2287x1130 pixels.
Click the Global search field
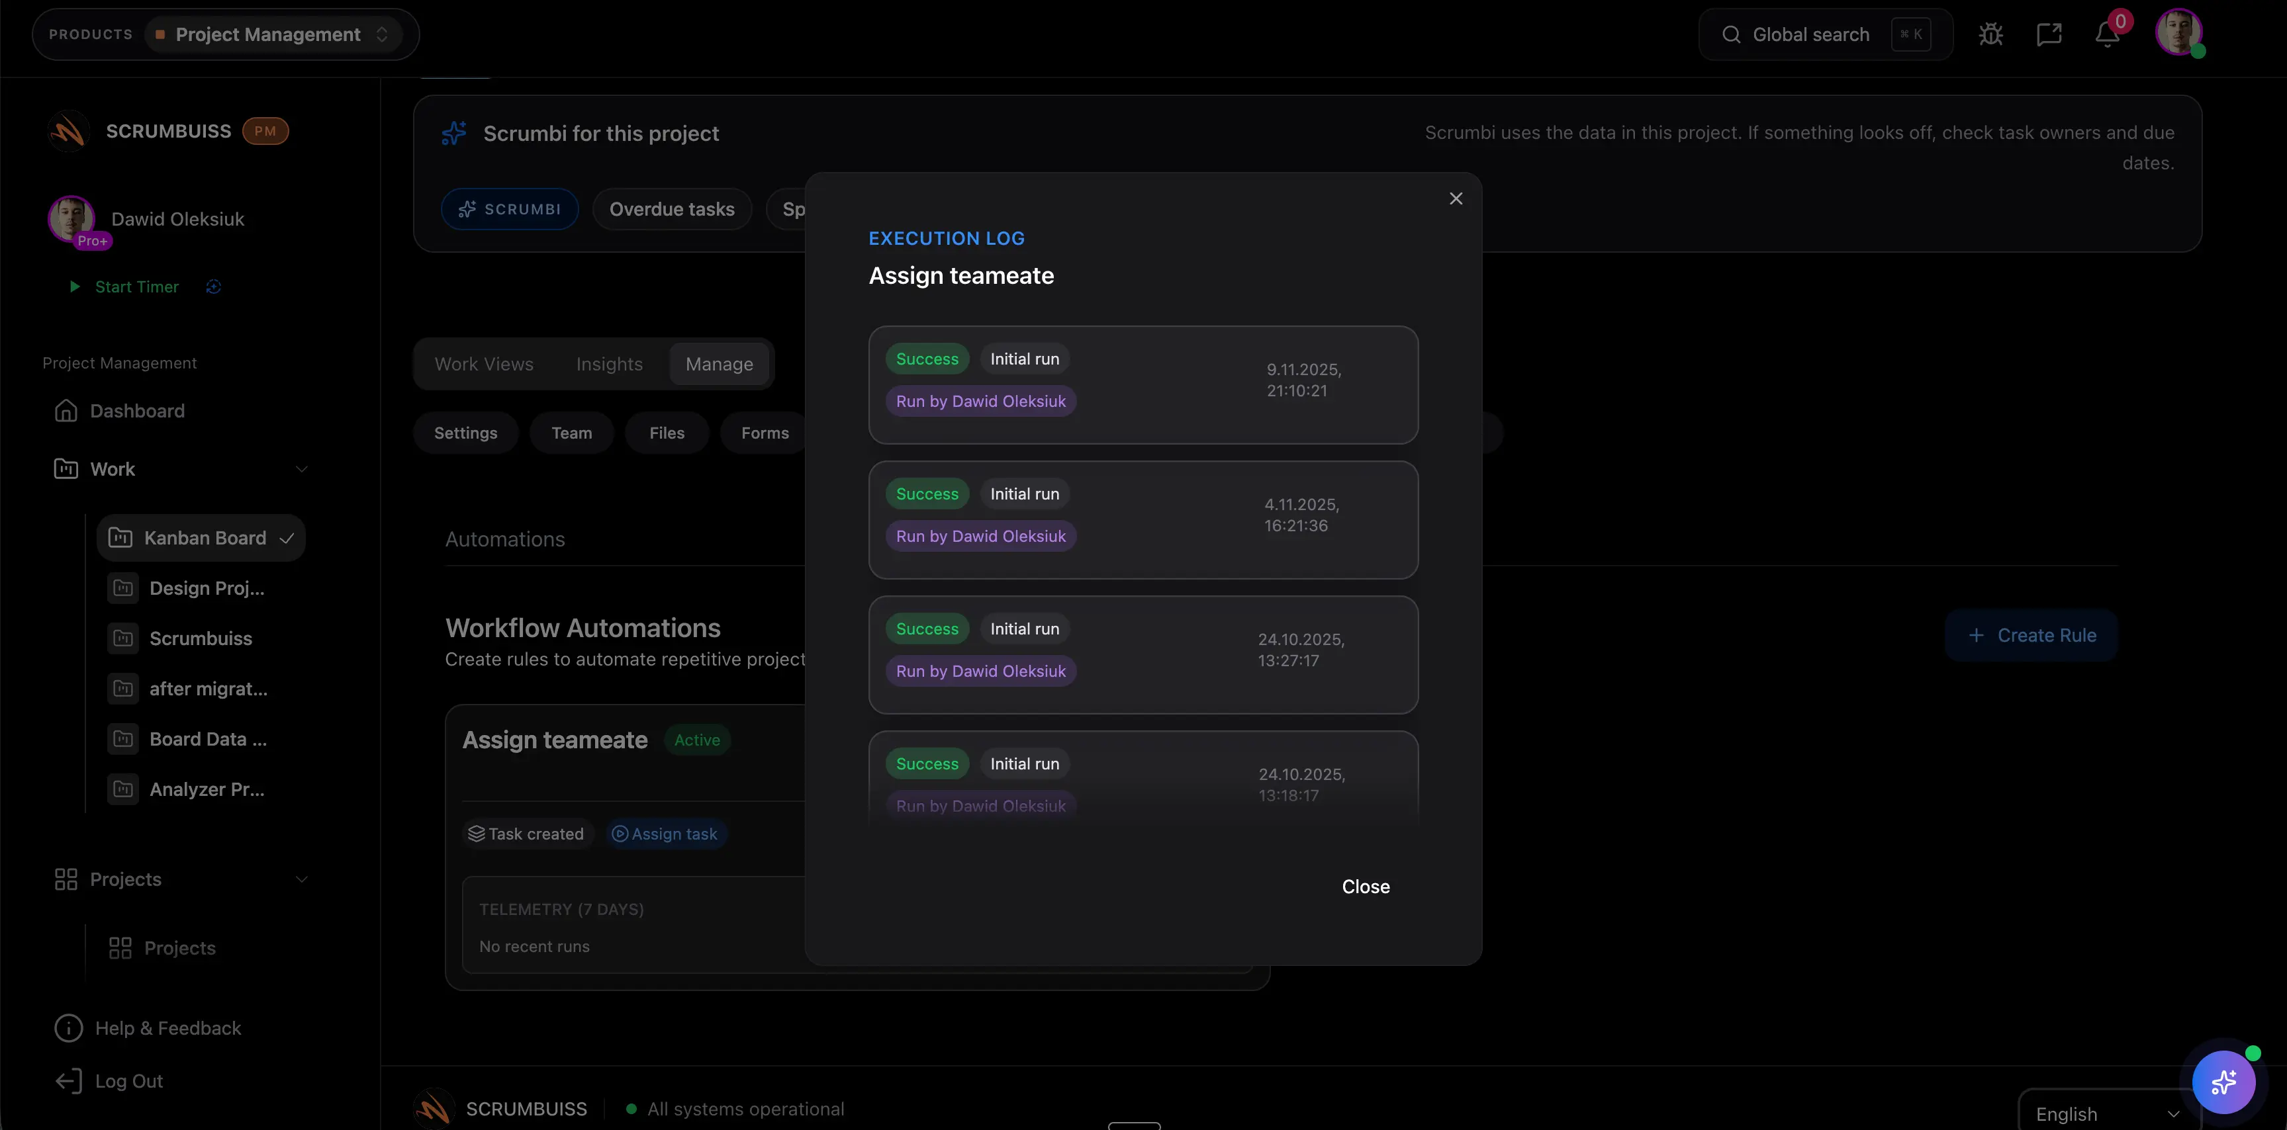point(1811,34)
